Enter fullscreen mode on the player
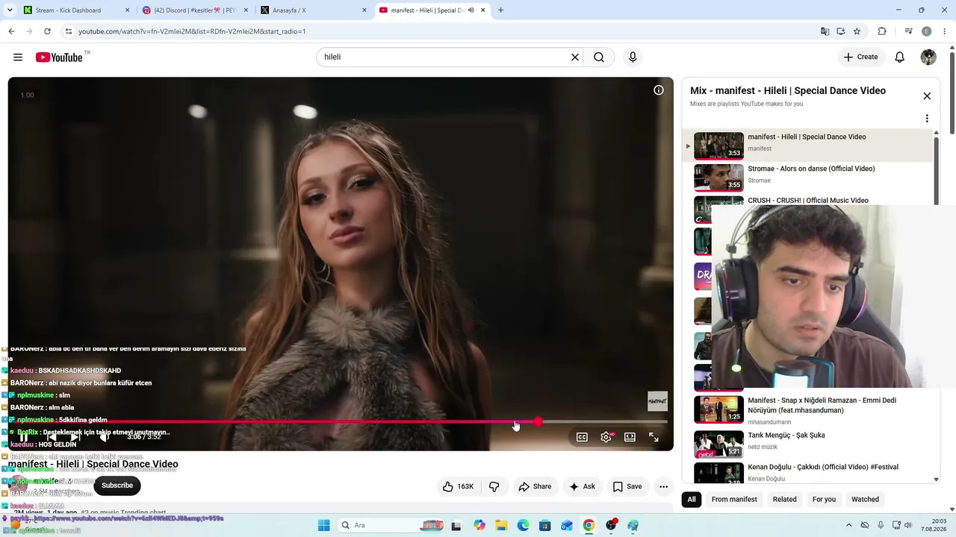Image resolution: width=956 pixels, height=537 pixels. point(654,437)
